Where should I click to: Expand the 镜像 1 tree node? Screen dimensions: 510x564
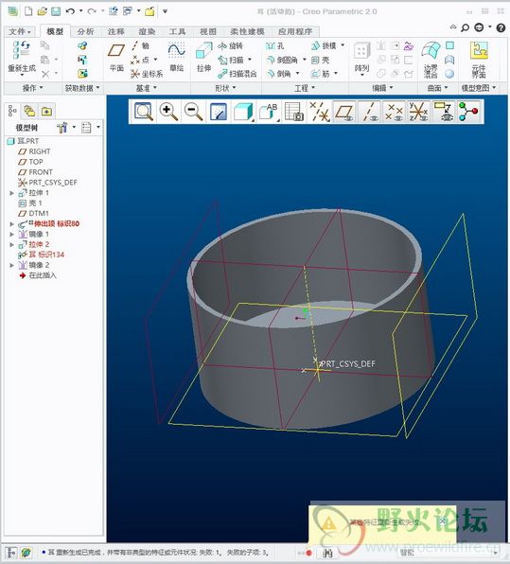pos(12,234)
